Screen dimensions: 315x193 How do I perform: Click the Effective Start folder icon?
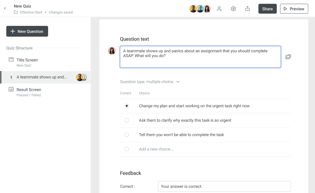point(16,12)
